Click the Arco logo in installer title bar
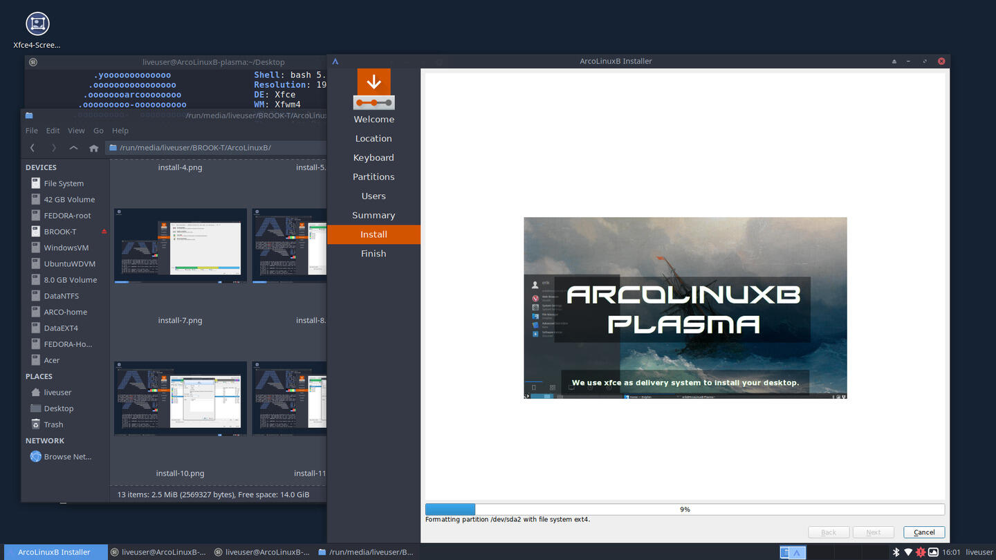The image size is (996, 560). [x=335, y=61]
